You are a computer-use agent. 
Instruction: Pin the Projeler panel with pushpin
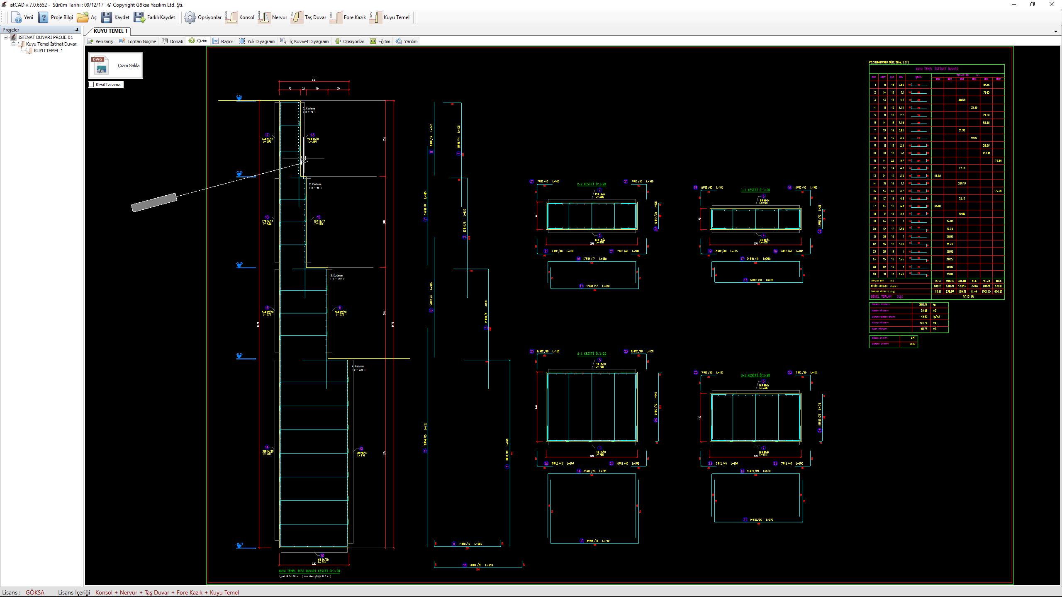[77, 30]
